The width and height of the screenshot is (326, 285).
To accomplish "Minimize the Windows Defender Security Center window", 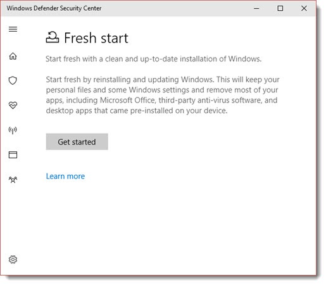I will coord(256,8).
